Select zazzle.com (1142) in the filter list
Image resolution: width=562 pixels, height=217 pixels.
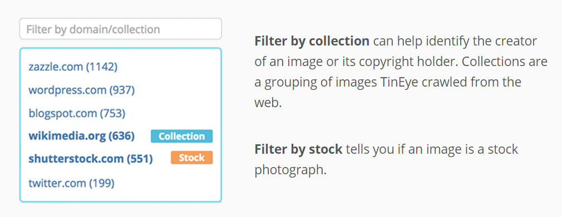tap(73, 67)
